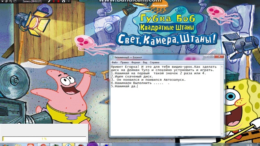
Task: Minimize the Notepad window
Action: click(206, 57)
